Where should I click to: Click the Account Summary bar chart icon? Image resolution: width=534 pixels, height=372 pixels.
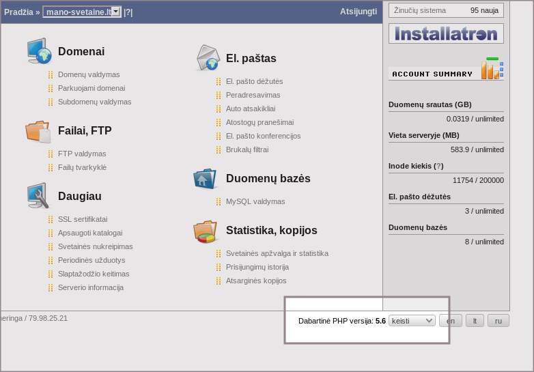492,69
